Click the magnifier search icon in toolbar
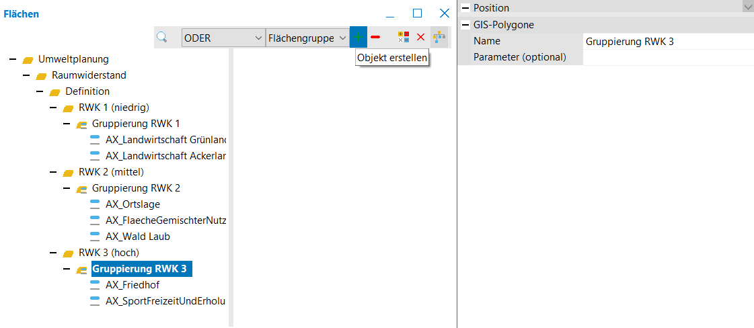 click(161, 38)
